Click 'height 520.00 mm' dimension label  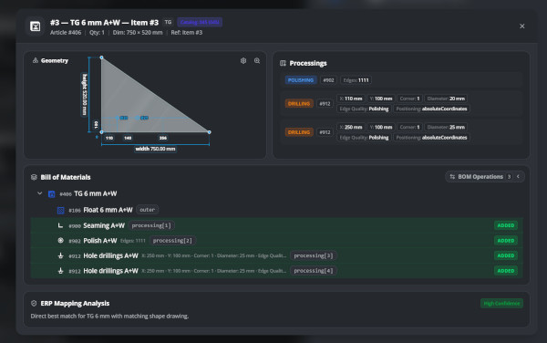[84, 95]
